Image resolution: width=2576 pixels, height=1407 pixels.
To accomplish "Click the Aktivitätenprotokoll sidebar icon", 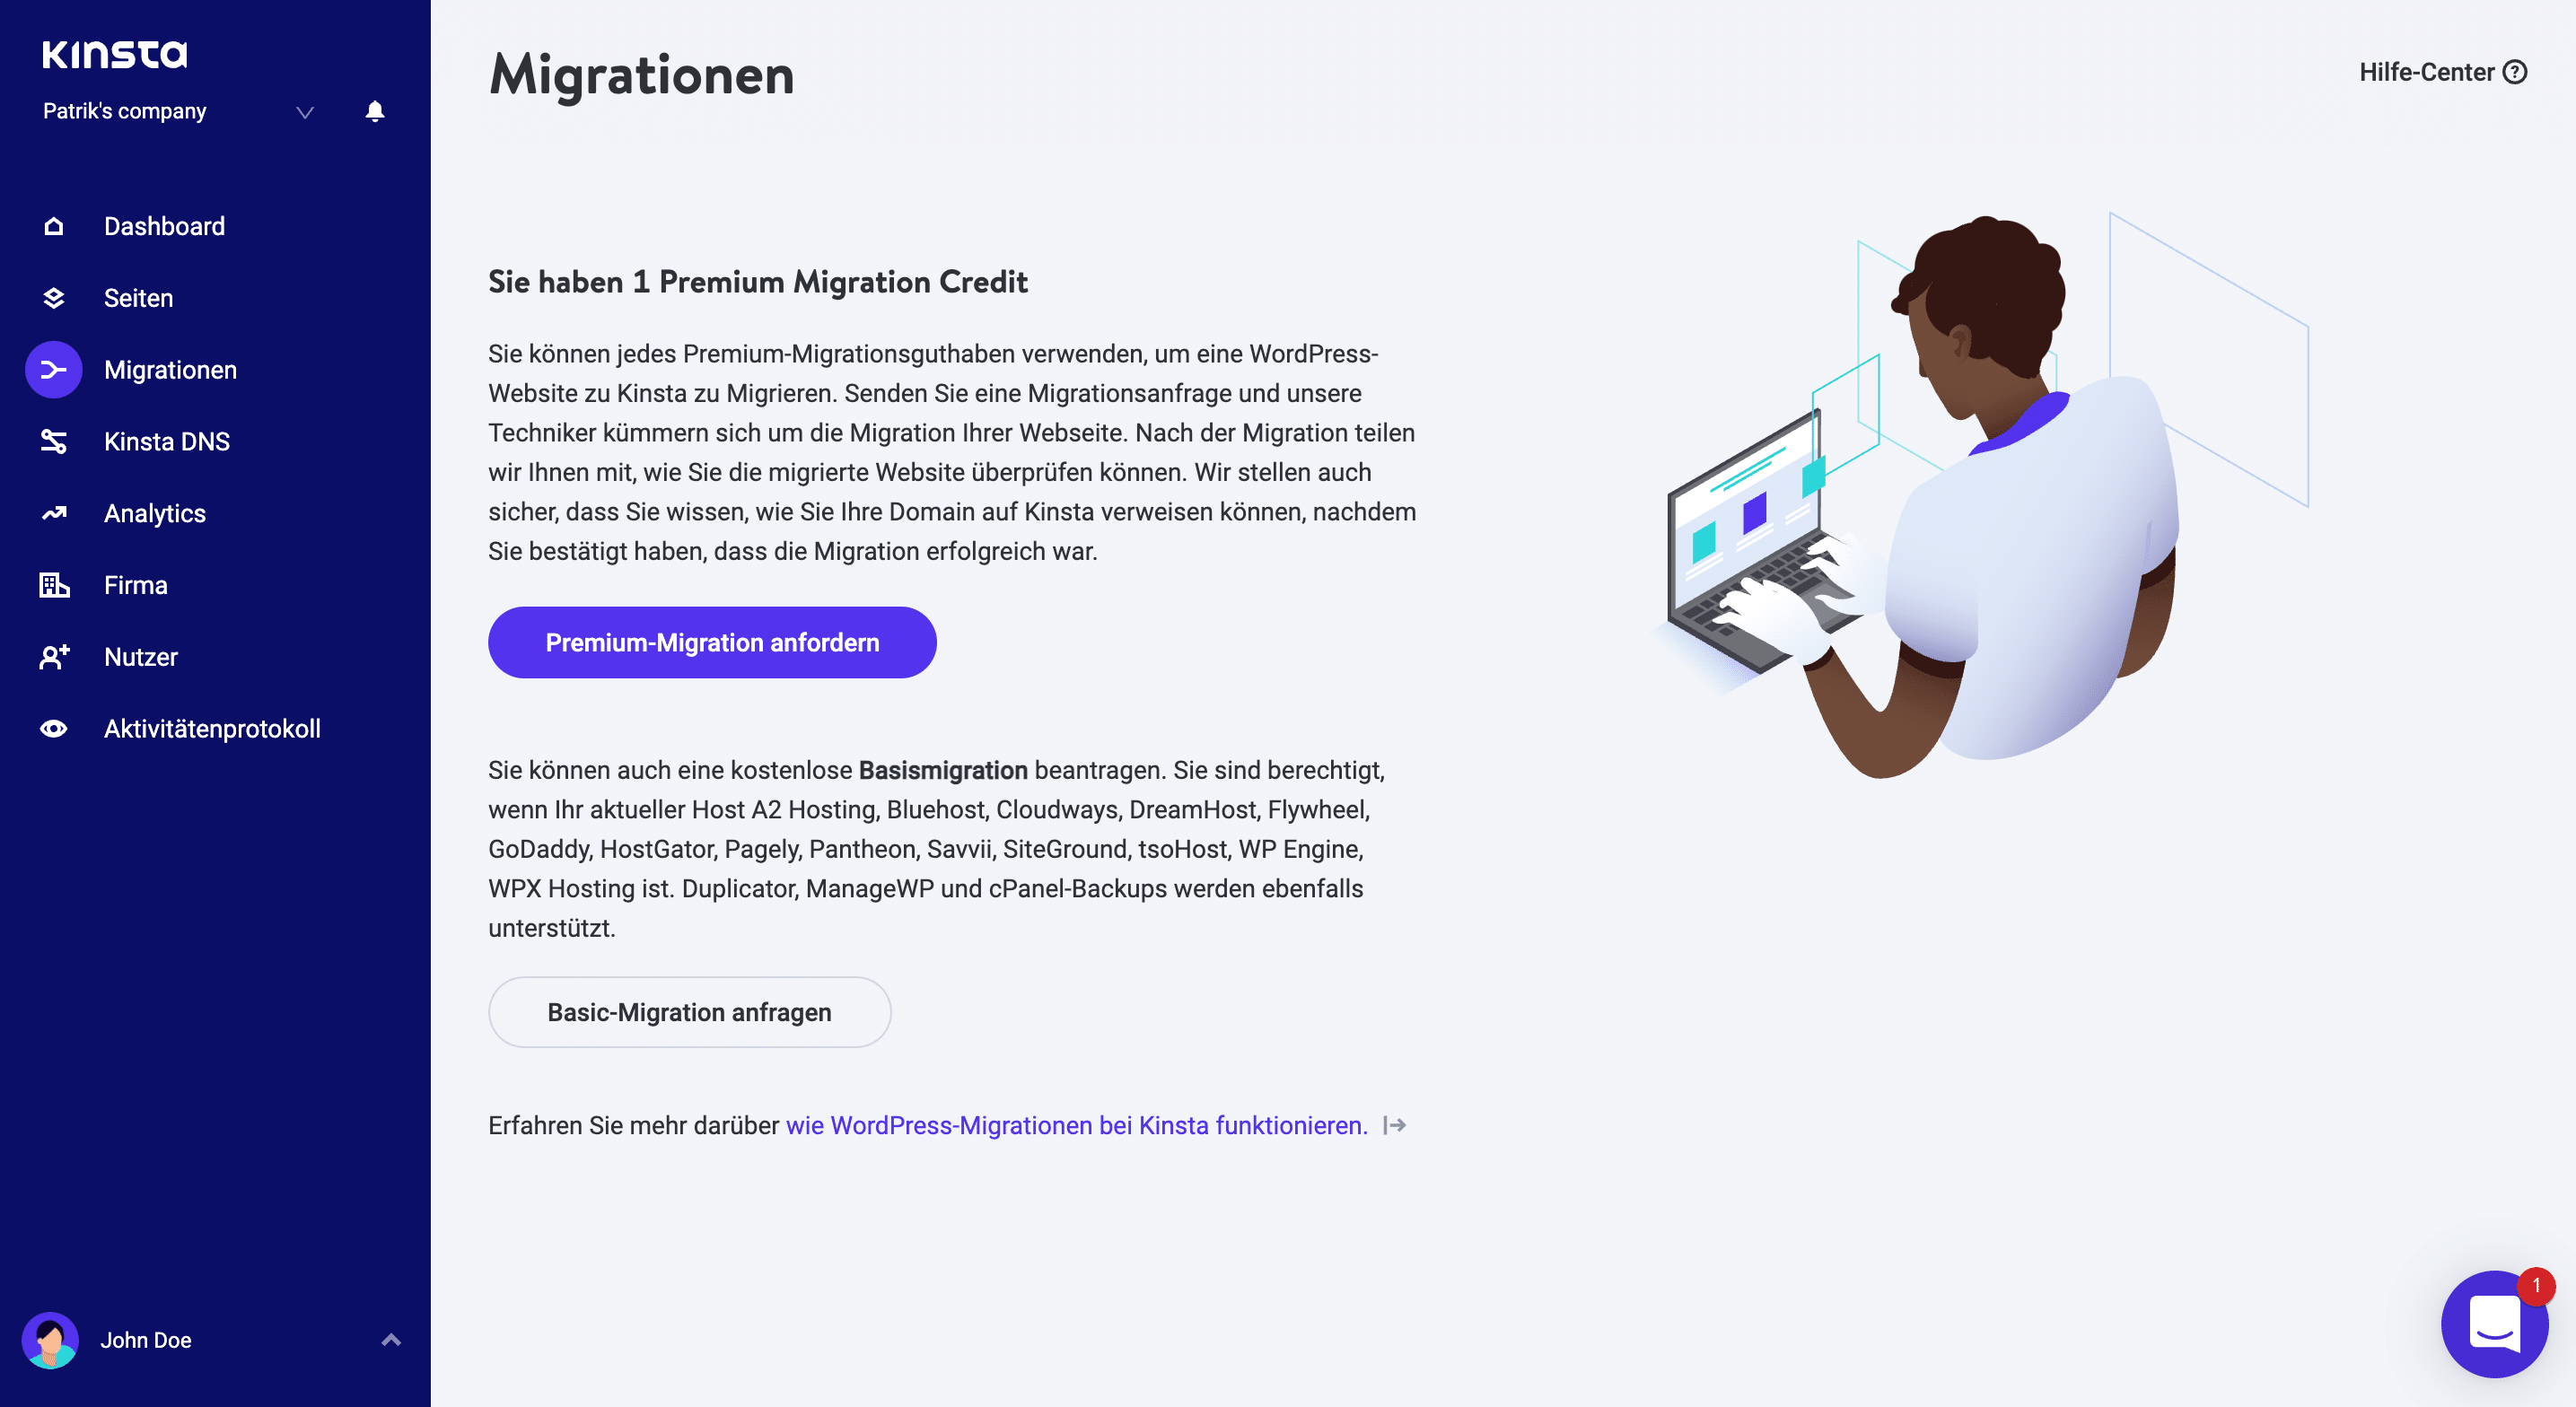I will pos(52,728).
